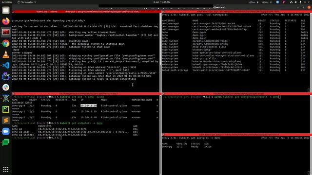Open the Terminator app menu dropdown
312x175 pixels.
[27, 2]
